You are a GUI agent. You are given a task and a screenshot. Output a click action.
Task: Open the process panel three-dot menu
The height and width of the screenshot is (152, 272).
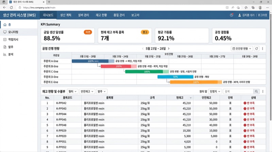[262, 48]
